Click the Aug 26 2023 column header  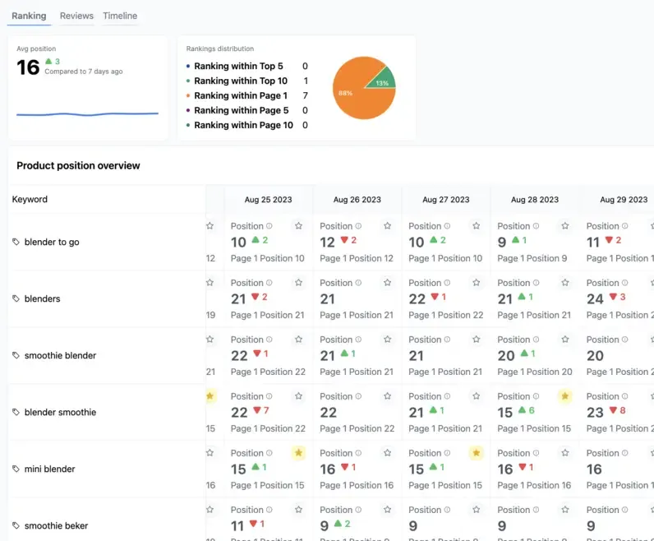357,200
